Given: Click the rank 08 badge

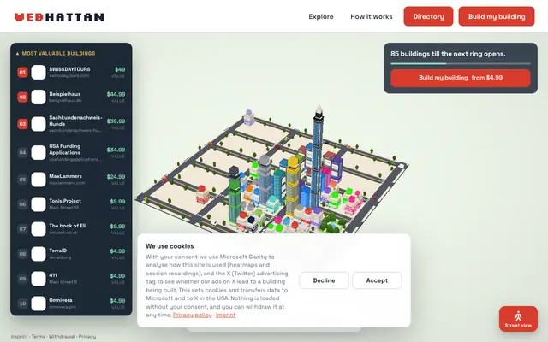Looking at the screenshot, I should pos(23,254).
